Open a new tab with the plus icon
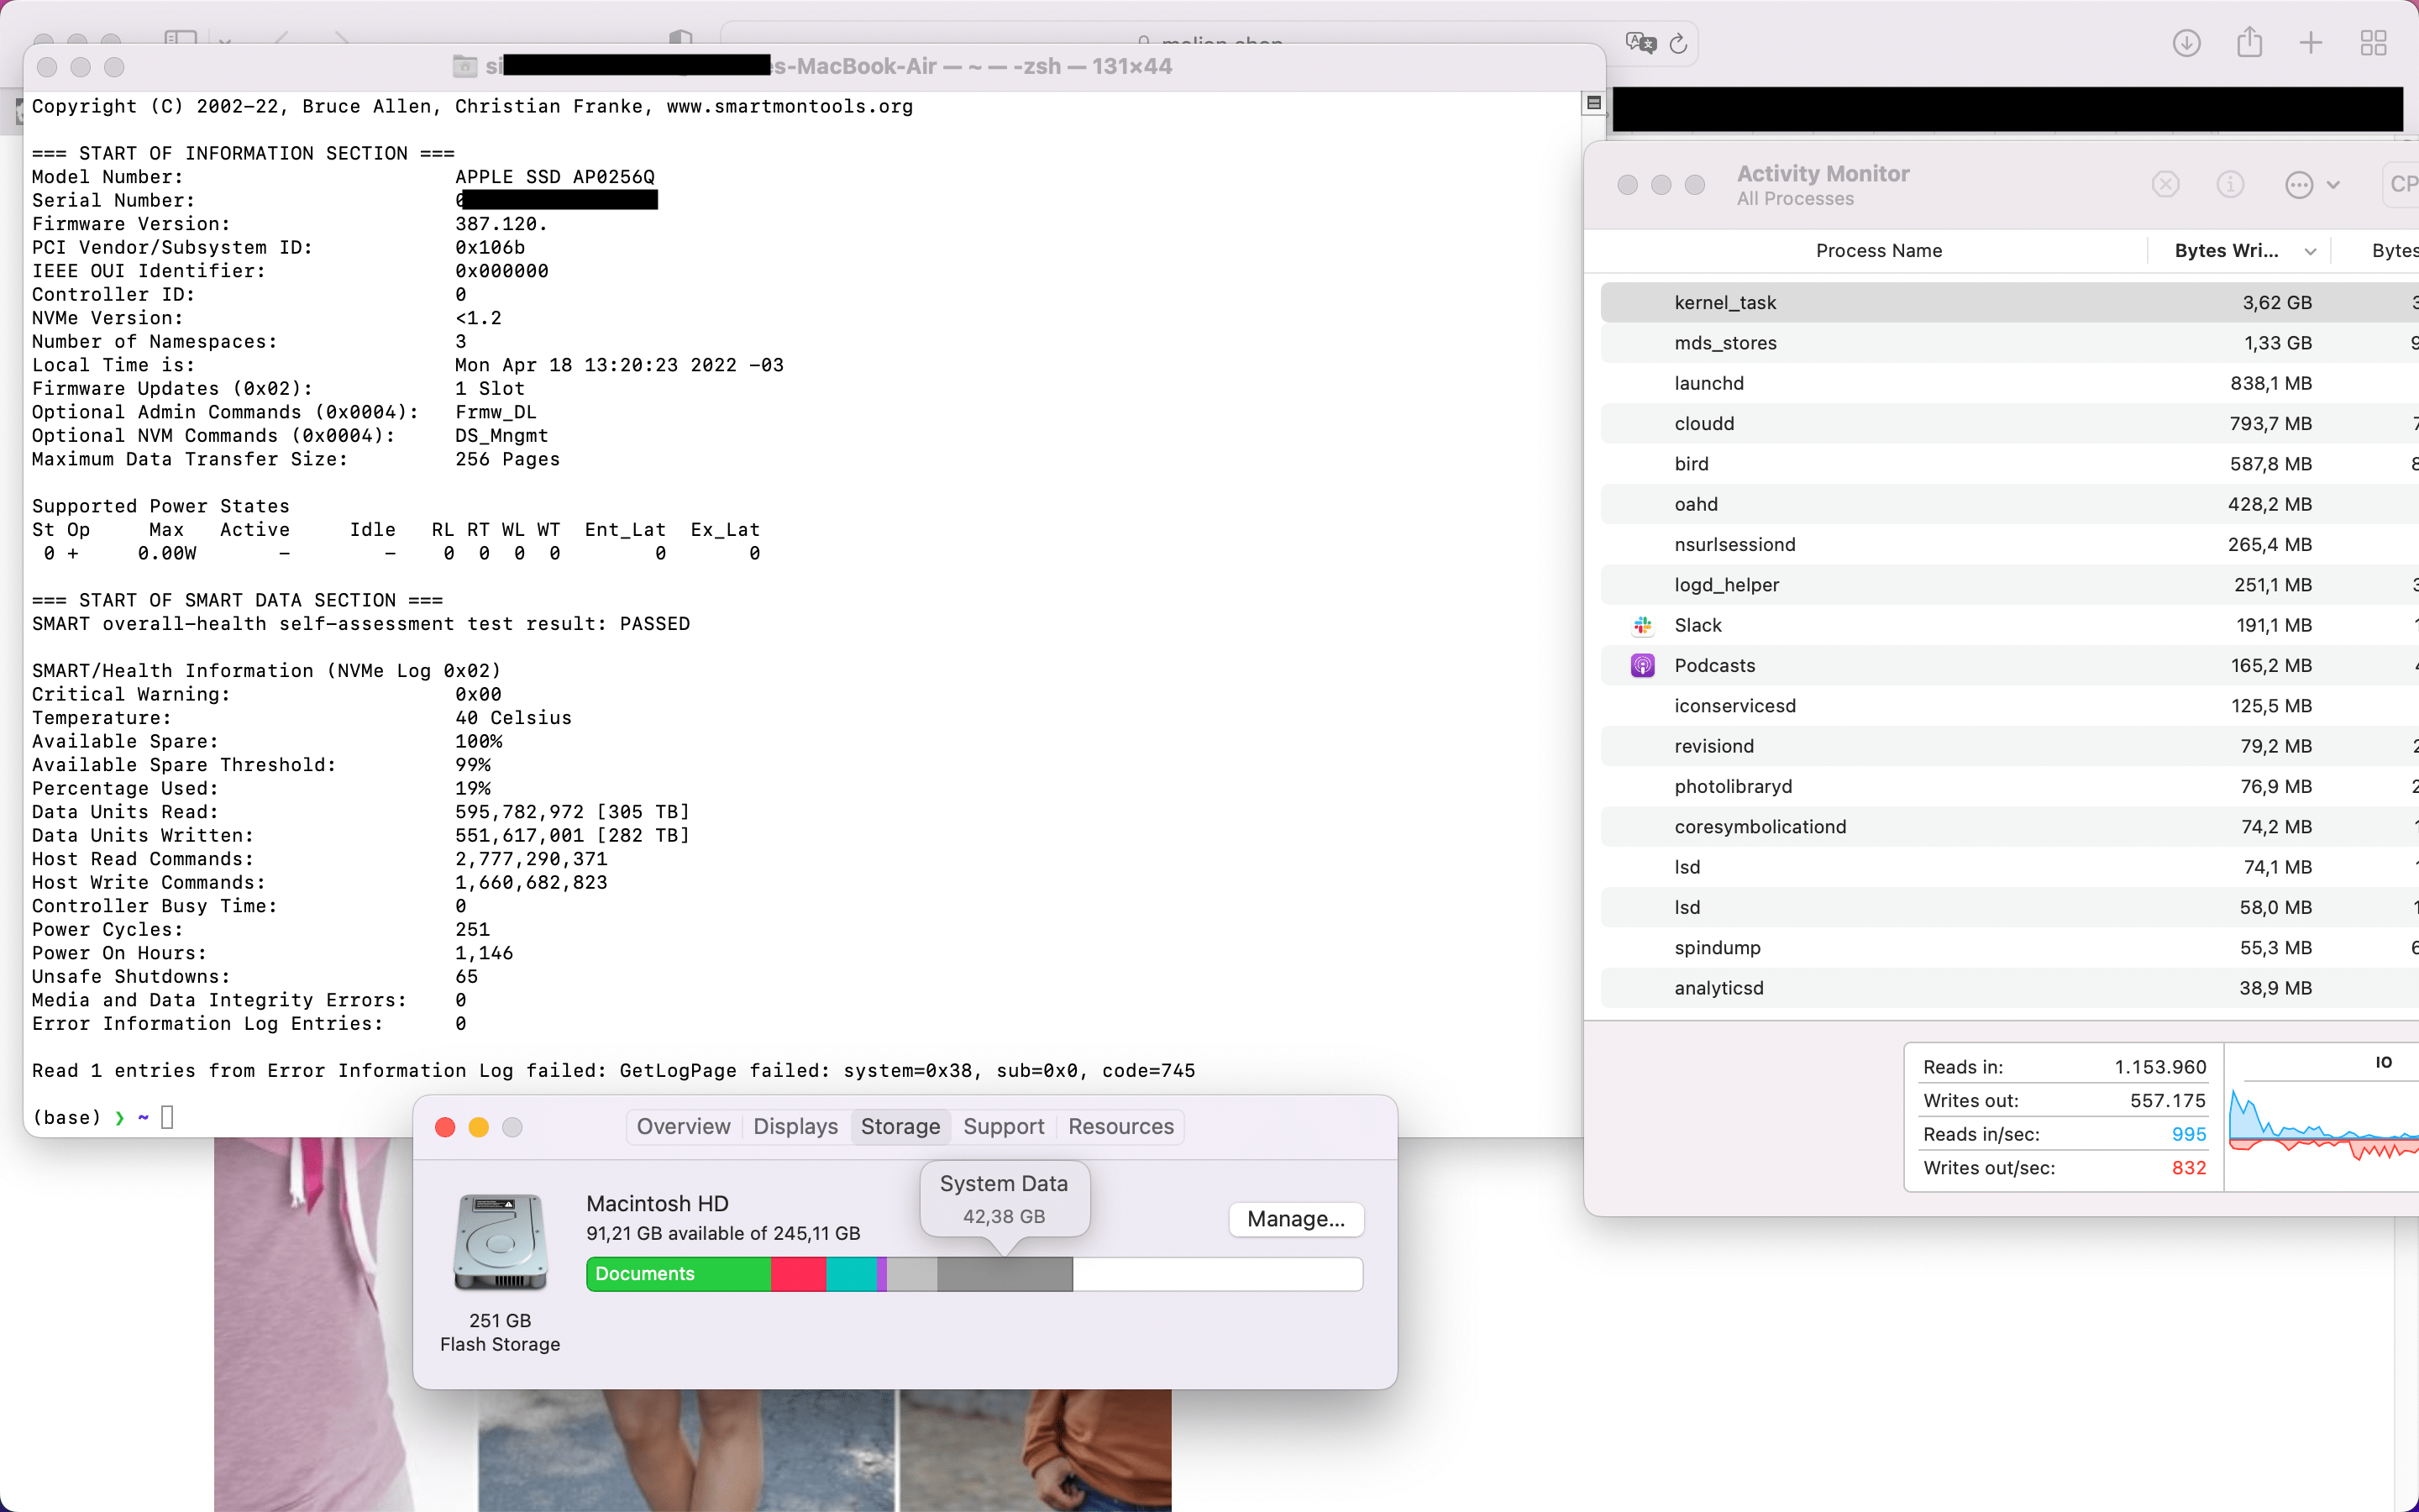This screenshot has height=1512, width=2419. pyautogui.click(x=2310, y=42)
